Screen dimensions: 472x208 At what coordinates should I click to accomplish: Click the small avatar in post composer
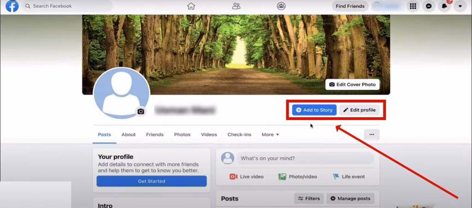tap(228, 158)
